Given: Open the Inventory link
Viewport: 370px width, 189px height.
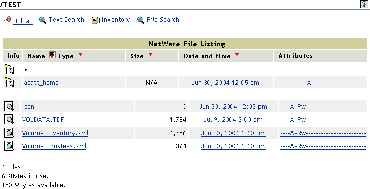Looking at the screenshot, I should (x=116, y=20).
